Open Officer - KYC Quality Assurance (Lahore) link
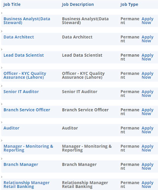 coord(25,75)
